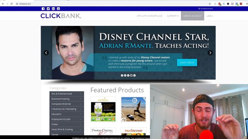The width and height of the screenshot is (248, 139).
Task: Select the second carousel dot
Action: [125, 75]
